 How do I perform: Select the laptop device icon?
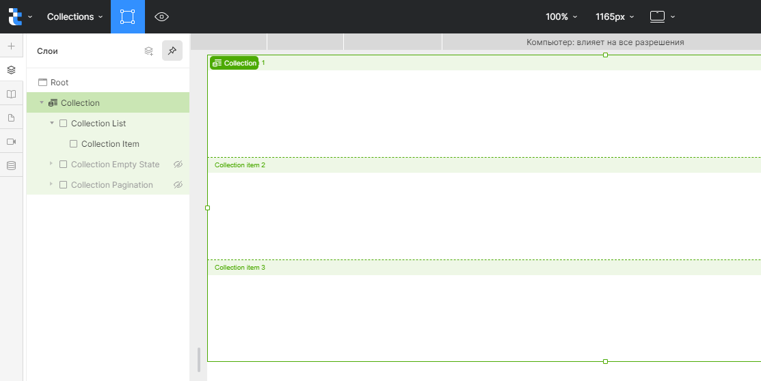[657, 16]
